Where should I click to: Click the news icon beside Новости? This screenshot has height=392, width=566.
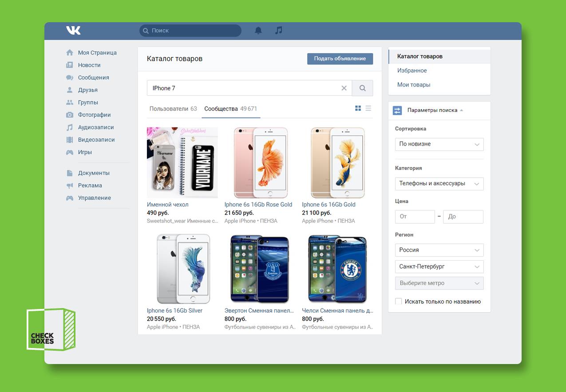coord(70,65)
